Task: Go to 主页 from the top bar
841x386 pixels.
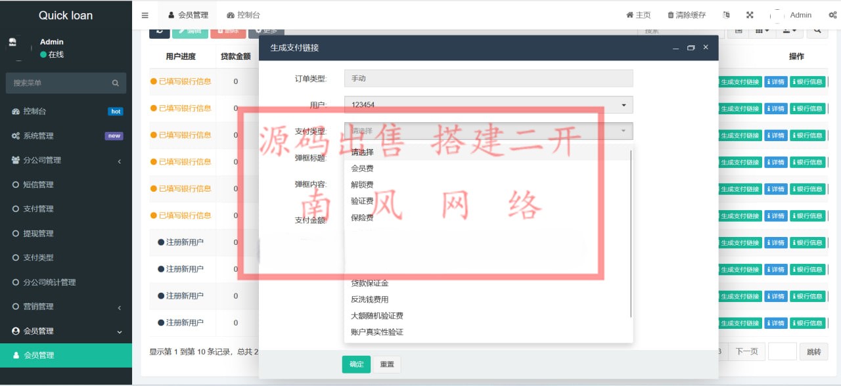Action: (x=638, y=15)
